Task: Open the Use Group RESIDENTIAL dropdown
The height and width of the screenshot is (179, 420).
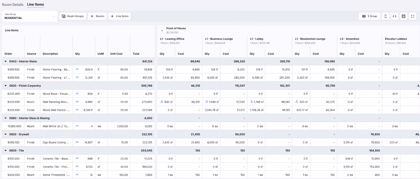Action: [x=30, y=16]
